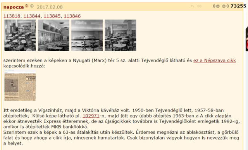
Task: Click post number 73255
Action: tap(238, 6)
